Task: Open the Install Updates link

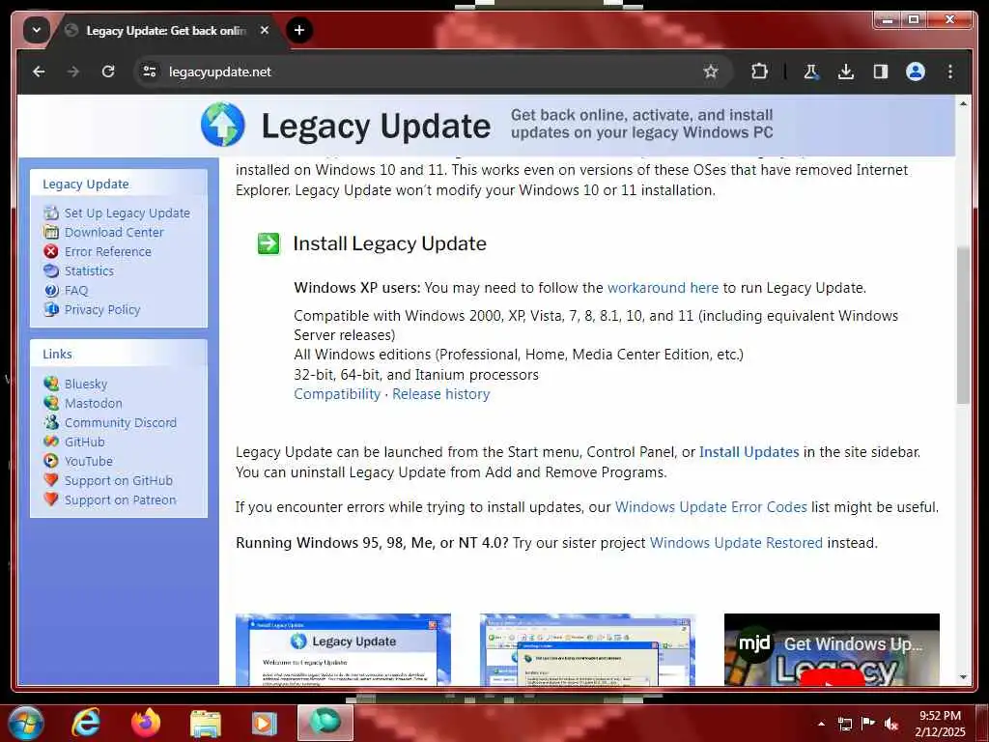Action: [749, 452]
